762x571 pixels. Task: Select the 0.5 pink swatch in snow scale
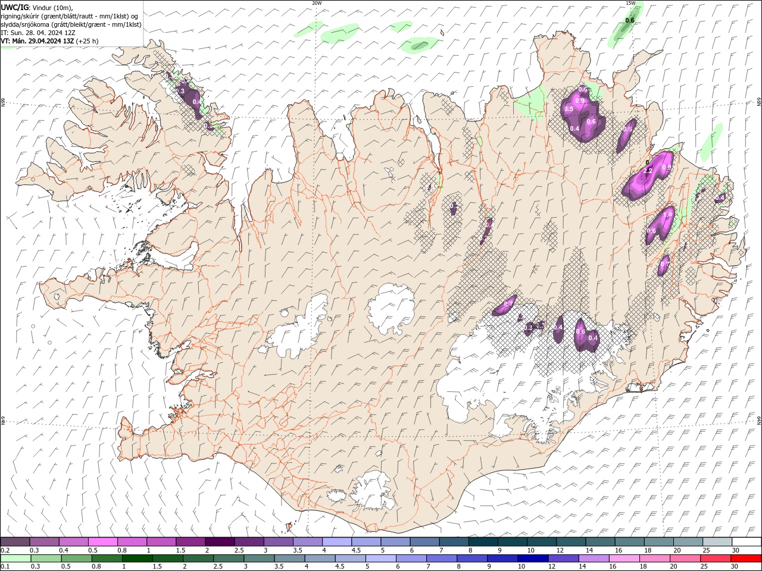click(103, 542)
